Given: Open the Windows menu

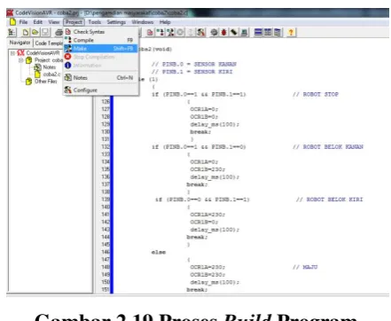Looking at the screenshot, I should click(x=143, y=22).
